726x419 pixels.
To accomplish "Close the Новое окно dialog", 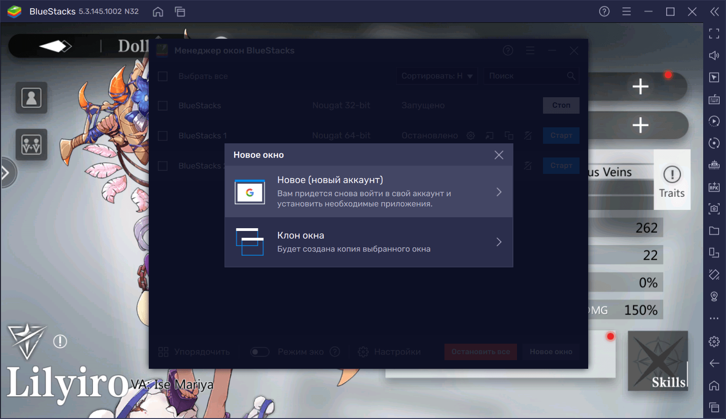I will (499, 155).
